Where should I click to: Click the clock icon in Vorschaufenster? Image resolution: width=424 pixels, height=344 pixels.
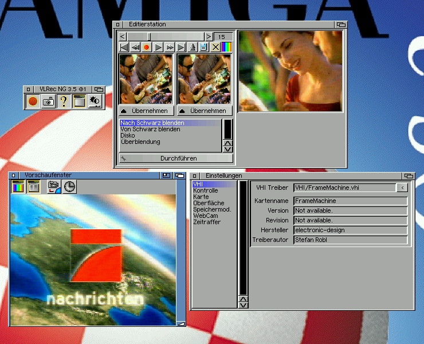(69, 186)
